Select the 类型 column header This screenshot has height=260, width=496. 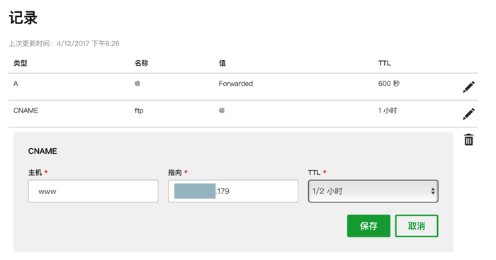click(x=21, y=63)
